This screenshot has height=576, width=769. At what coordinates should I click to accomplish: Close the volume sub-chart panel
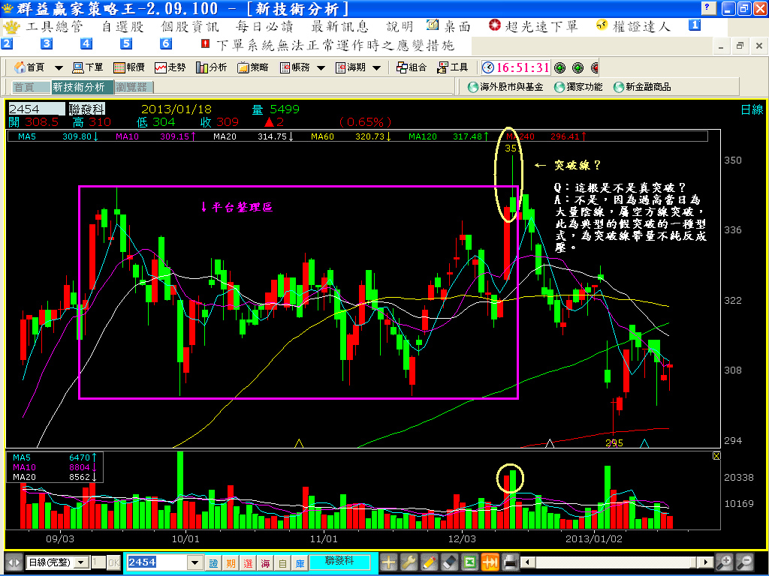[716, 456]
